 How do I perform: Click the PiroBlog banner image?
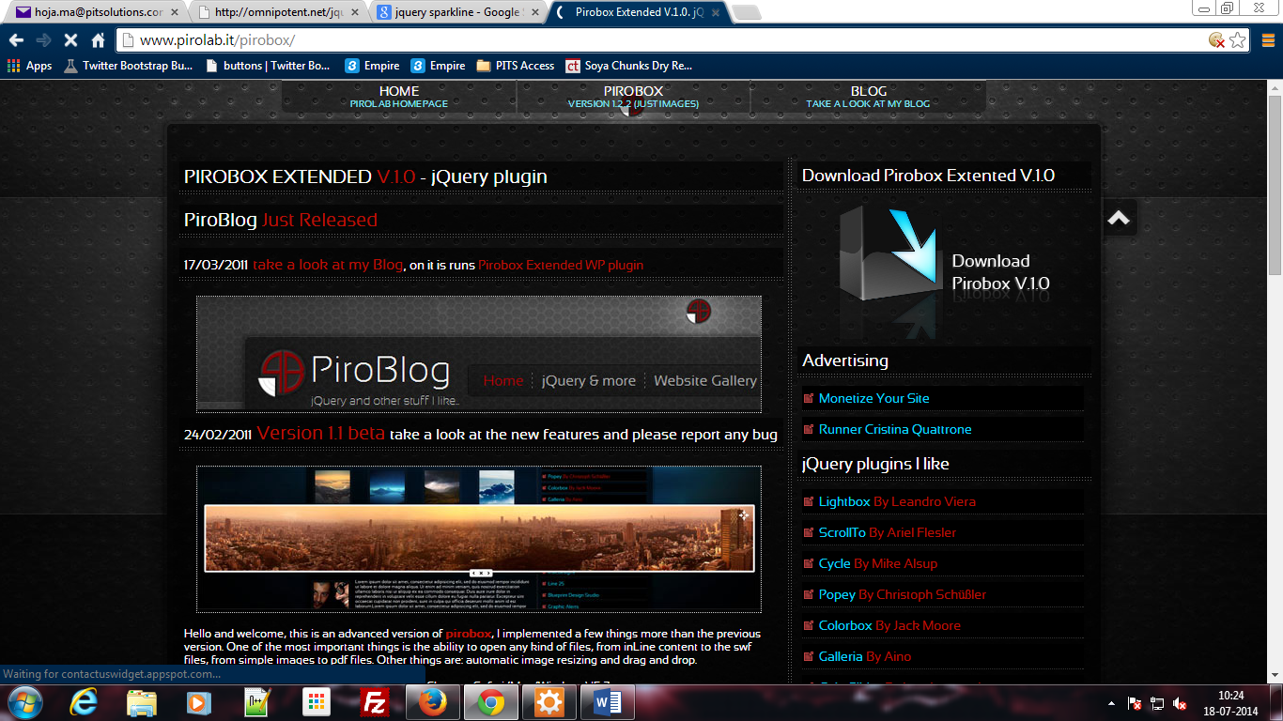click(479, 354)
